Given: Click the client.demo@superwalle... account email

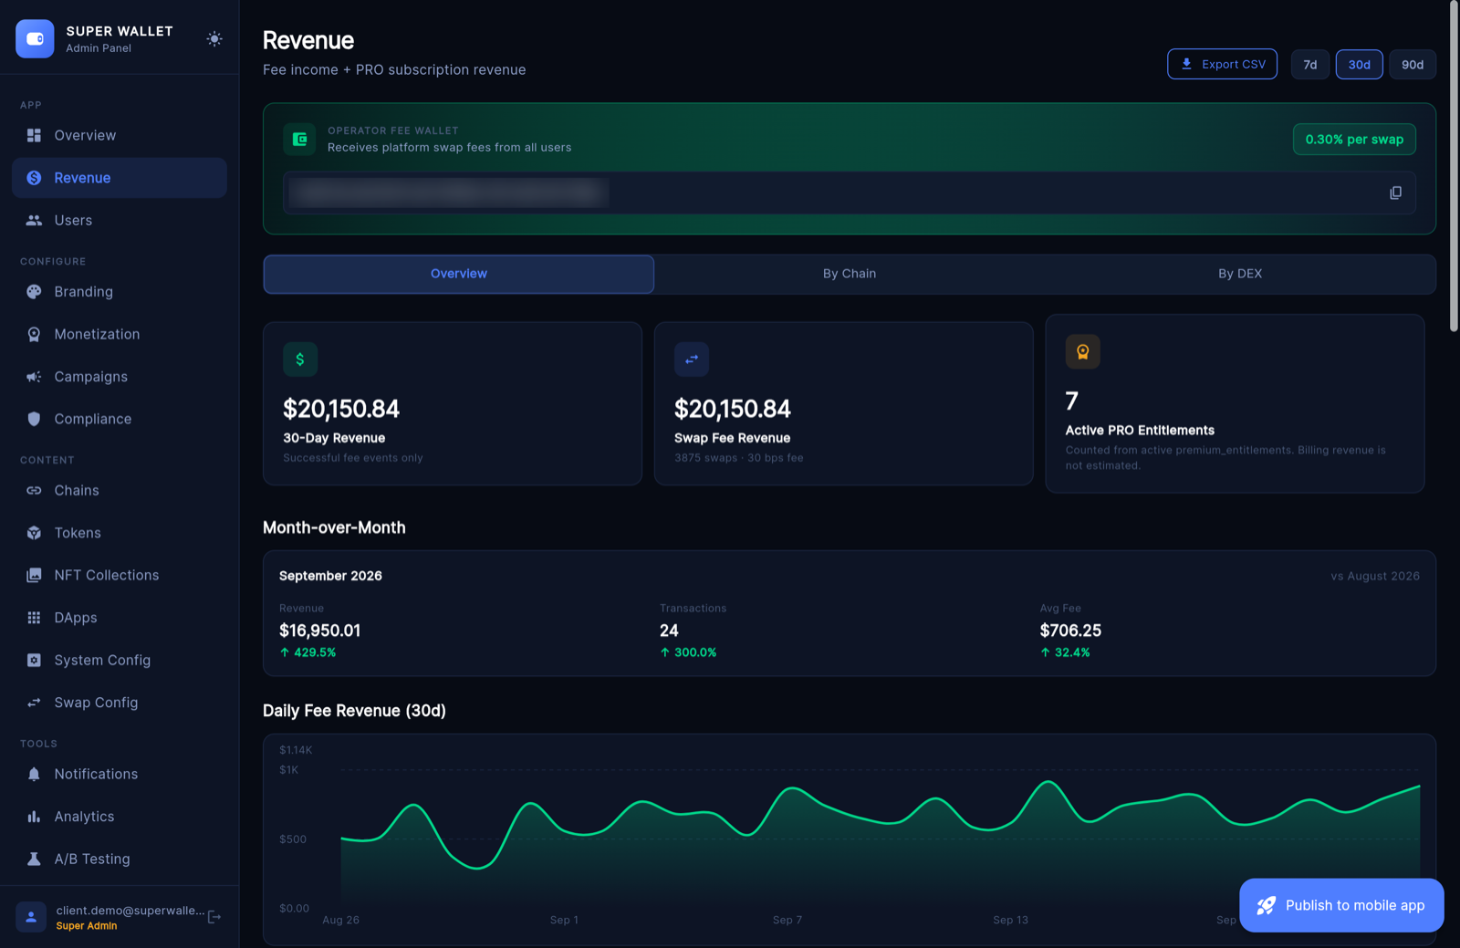Looking at the screenshot, I should 130,911.
